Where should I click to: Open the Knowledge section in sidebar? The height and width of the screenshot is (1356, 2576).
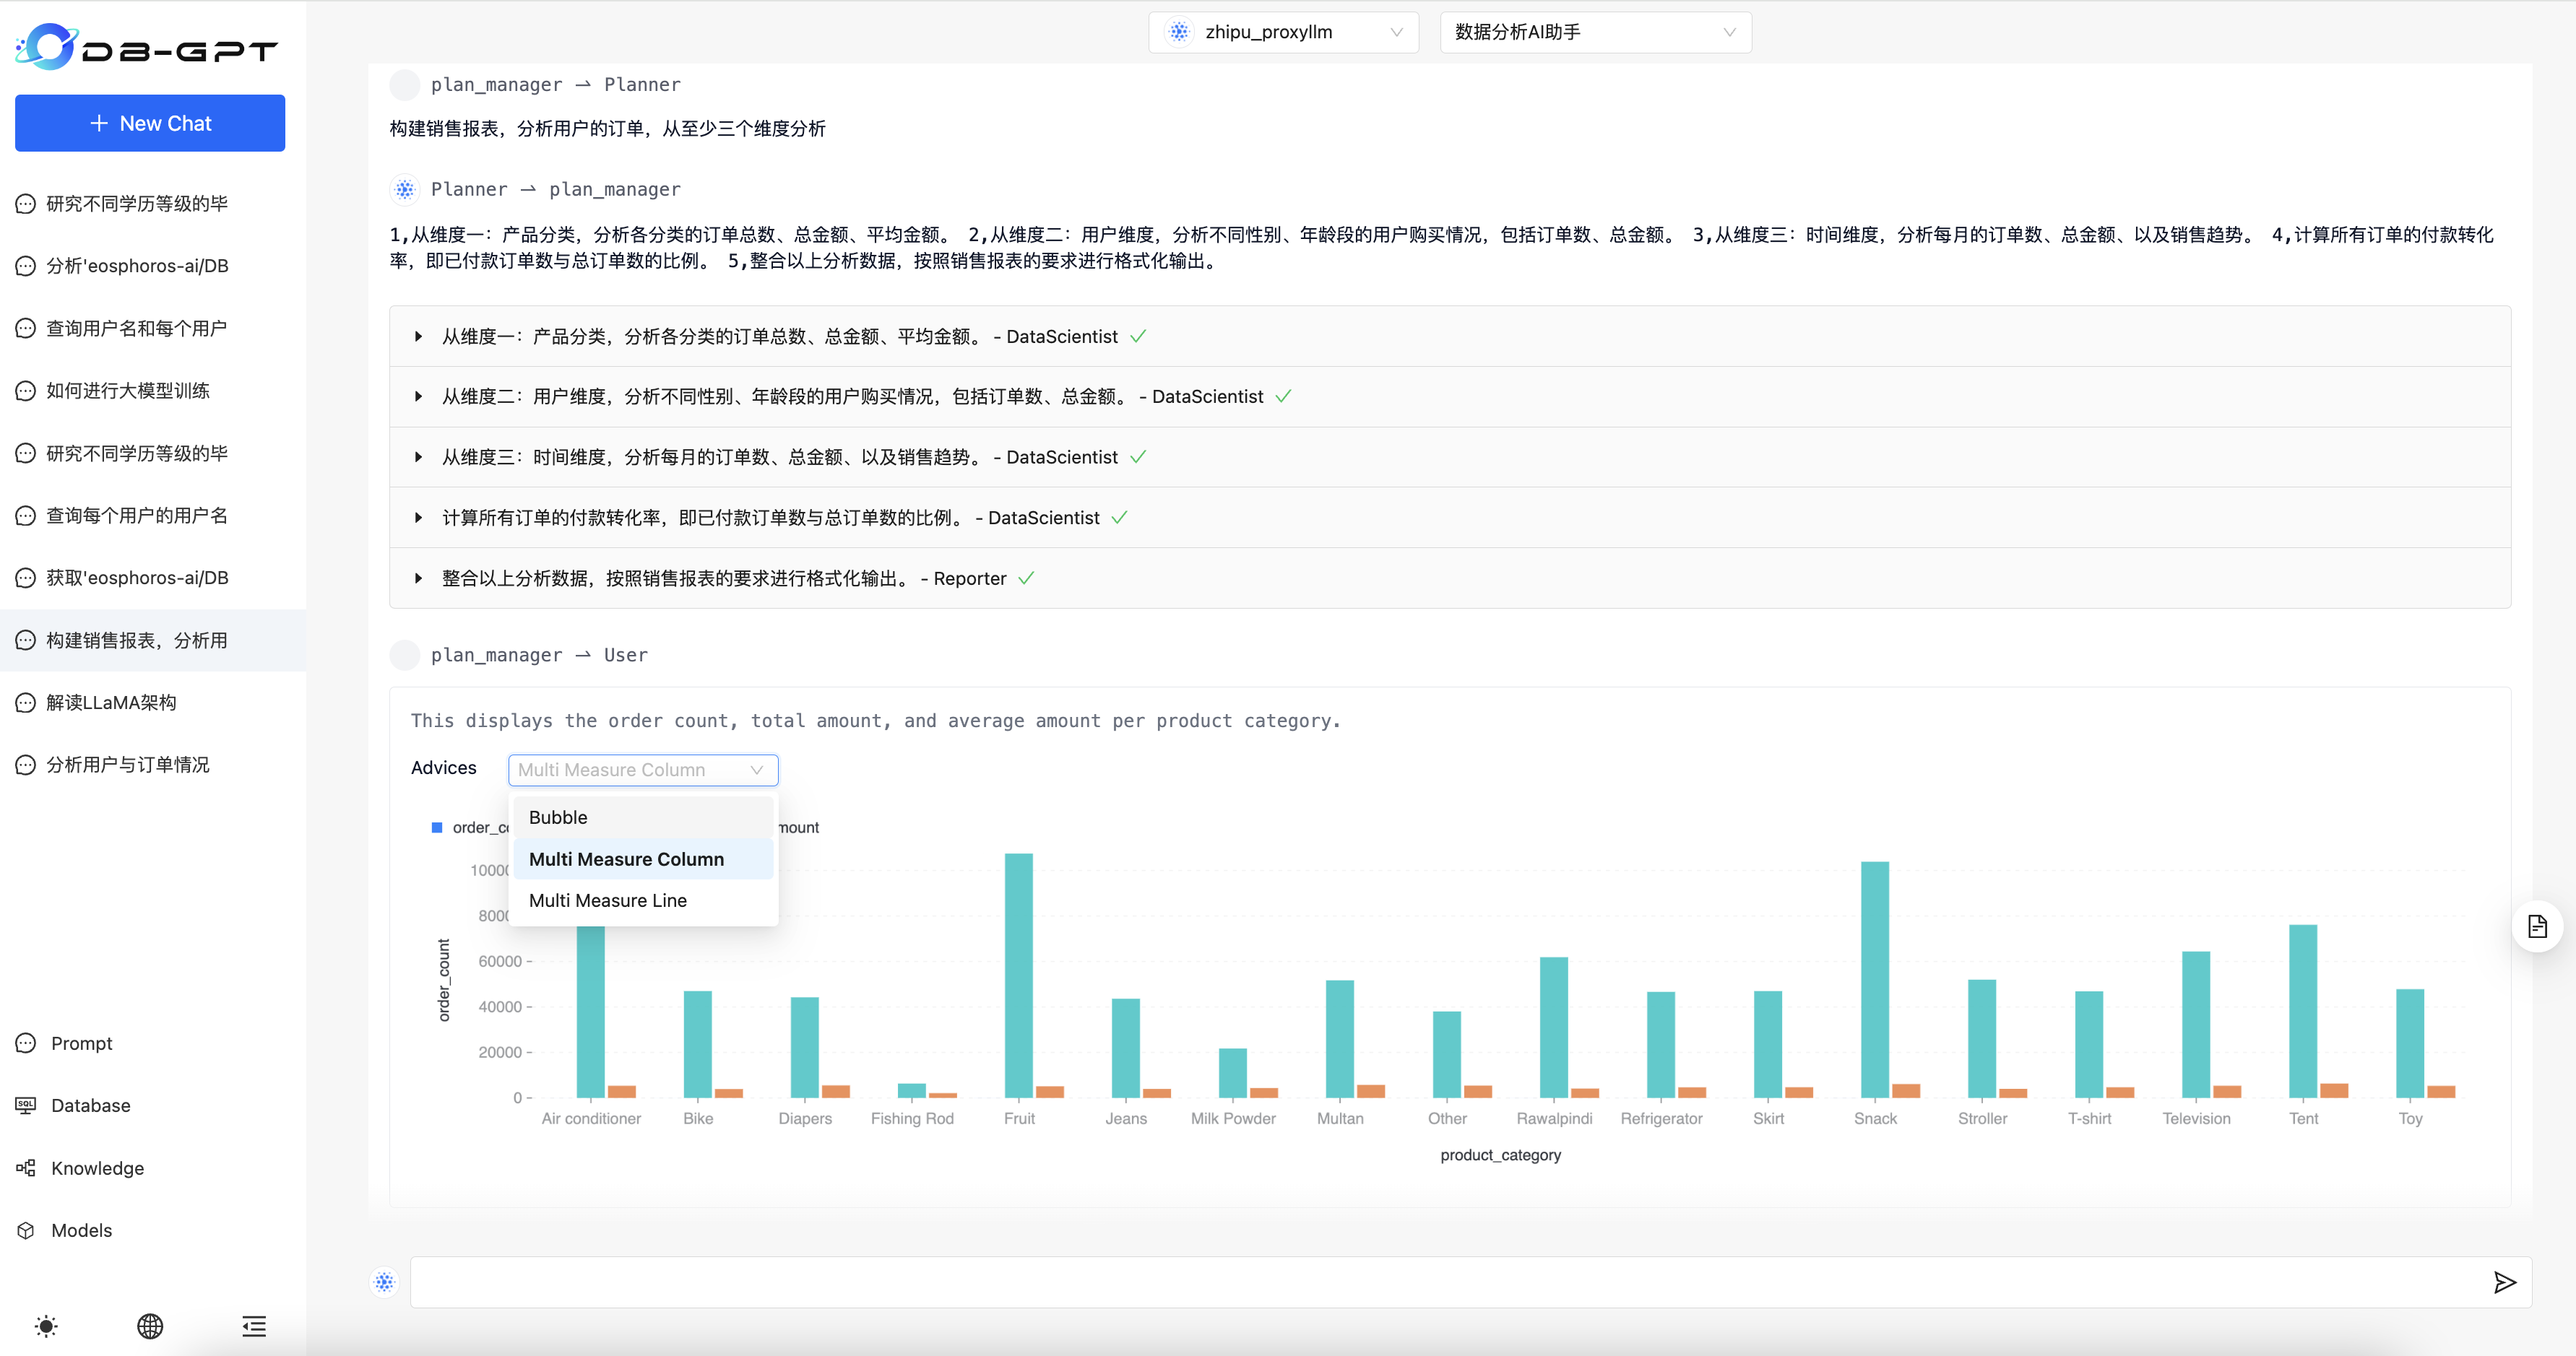[x=97, y=1168]
